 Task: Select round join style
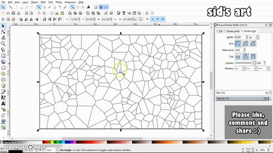click(246, 43)
